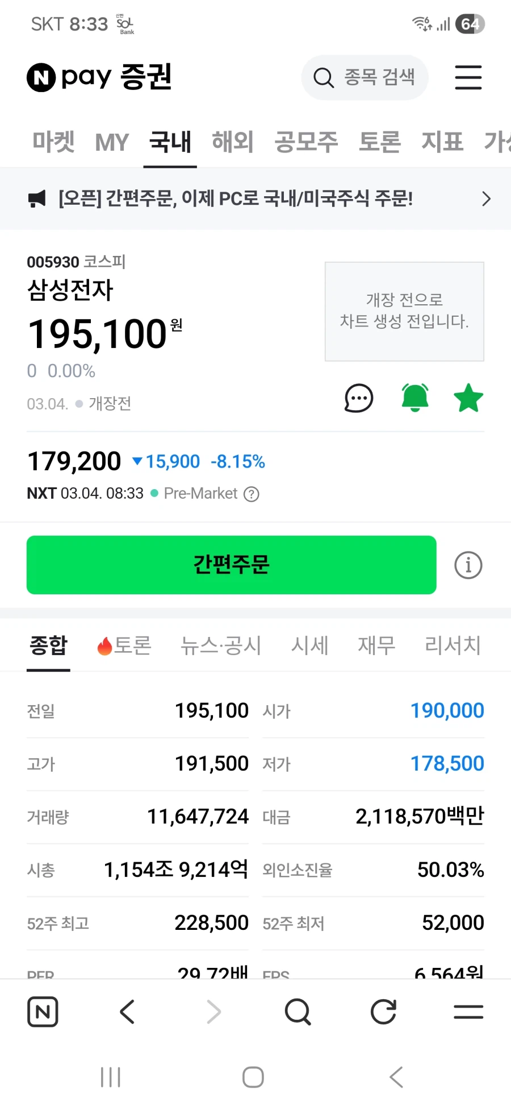The image size is (511, 1109).
Task: Add 삼성전자 to favorites with the star
Action: 468,398
